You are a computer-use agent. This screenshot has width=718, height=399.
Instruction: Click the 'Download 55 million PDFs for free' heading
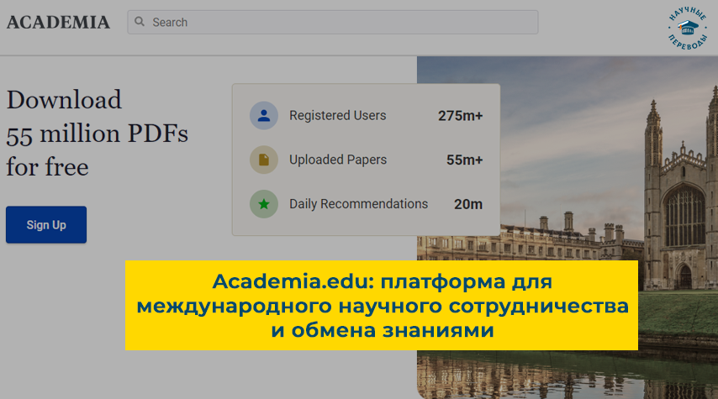click(x=97, y=134)
